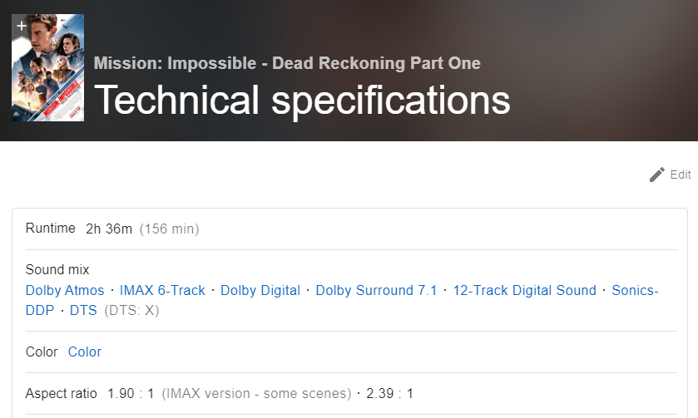The width and height of the screenshot is (698, 418).
Task: Add movie to watchlist with plus icon
Action: tap(22, 26)
